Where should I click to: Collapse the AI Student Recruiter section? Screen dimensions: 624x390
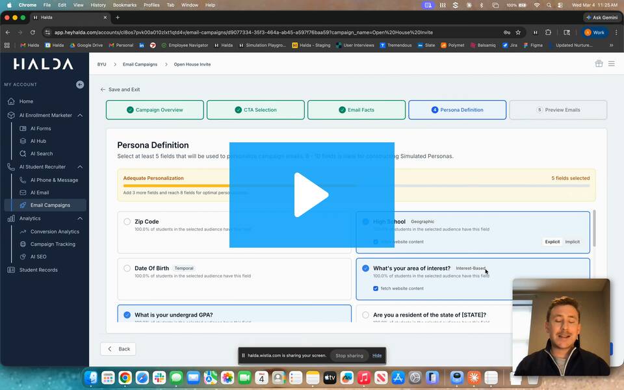click(80, 167)
